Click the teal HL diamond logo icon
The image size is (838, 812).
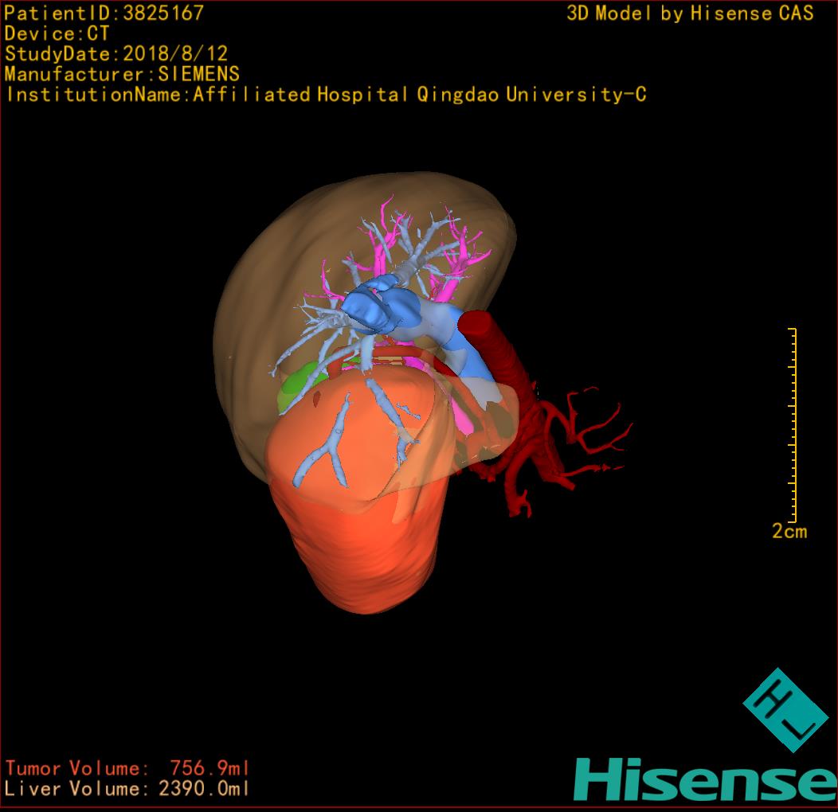pyautogui.click(x=785, y=710)
